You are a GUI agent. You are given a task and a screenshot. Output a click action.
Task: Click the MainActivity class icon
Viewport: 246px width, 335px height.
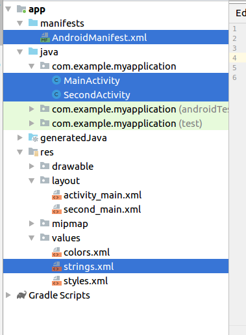(x=56, y=81)
